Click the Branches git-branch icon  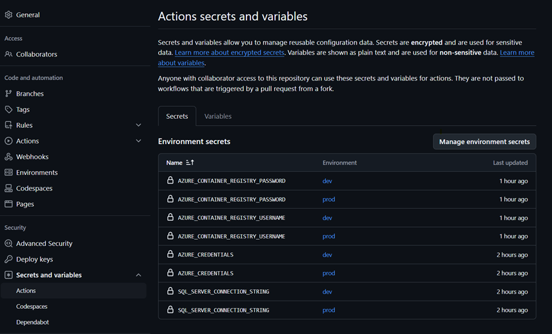click(8, 94)
